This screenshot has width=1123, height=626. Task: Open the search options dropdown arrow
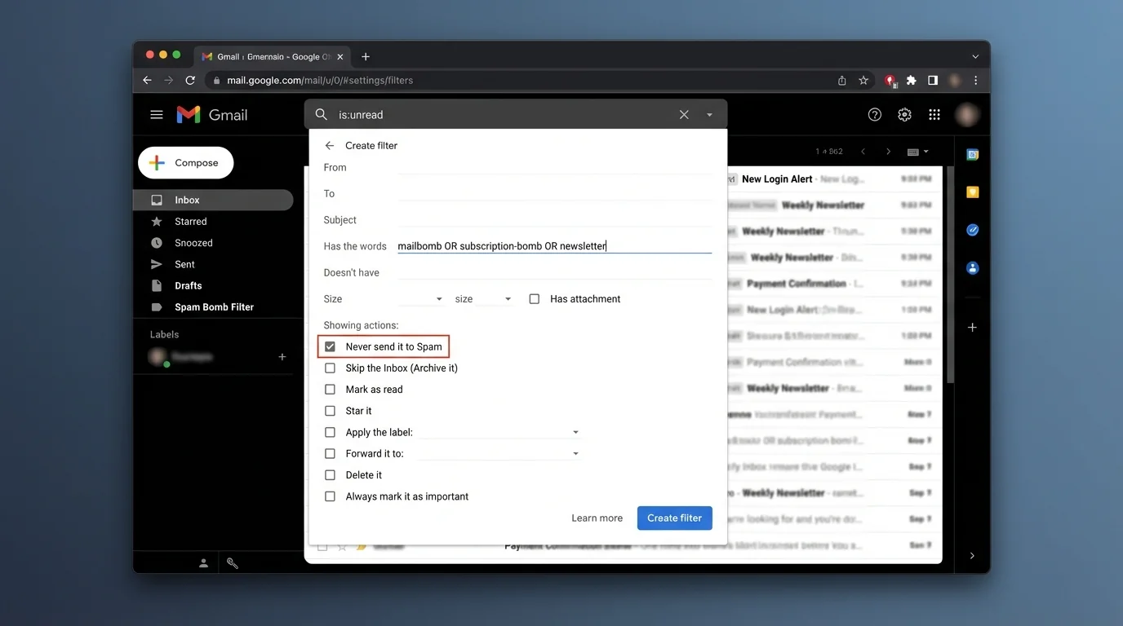[709, 114]
